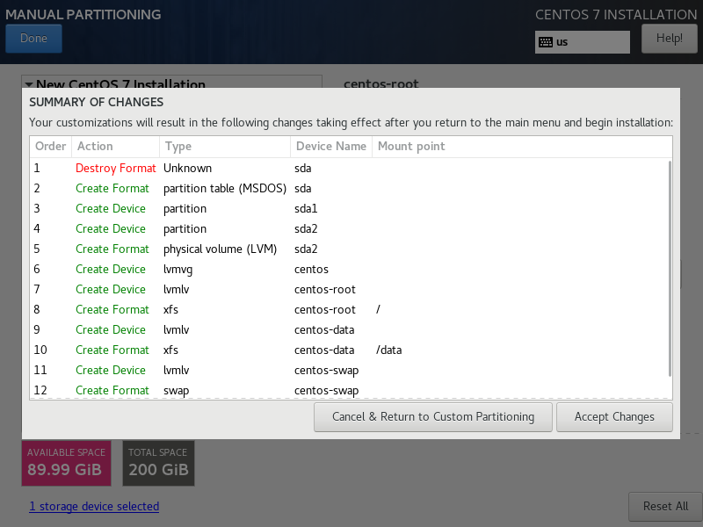Click the Accept Changes button
This screenshot has height=527, width=703.
614,416
